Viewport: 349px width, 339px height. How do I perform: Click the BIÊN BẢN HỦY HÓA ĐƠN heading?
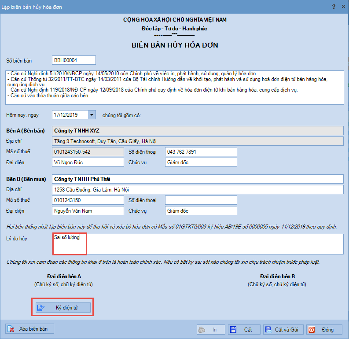tap(175, 45)
